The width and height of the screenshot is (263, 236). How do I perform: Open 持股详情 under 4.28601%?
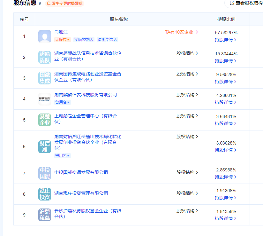point(225,103)
